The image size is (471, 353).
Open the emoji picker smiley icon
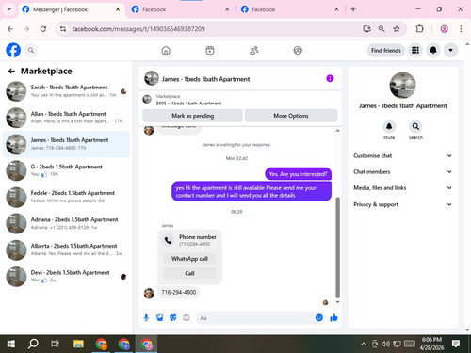319,317
